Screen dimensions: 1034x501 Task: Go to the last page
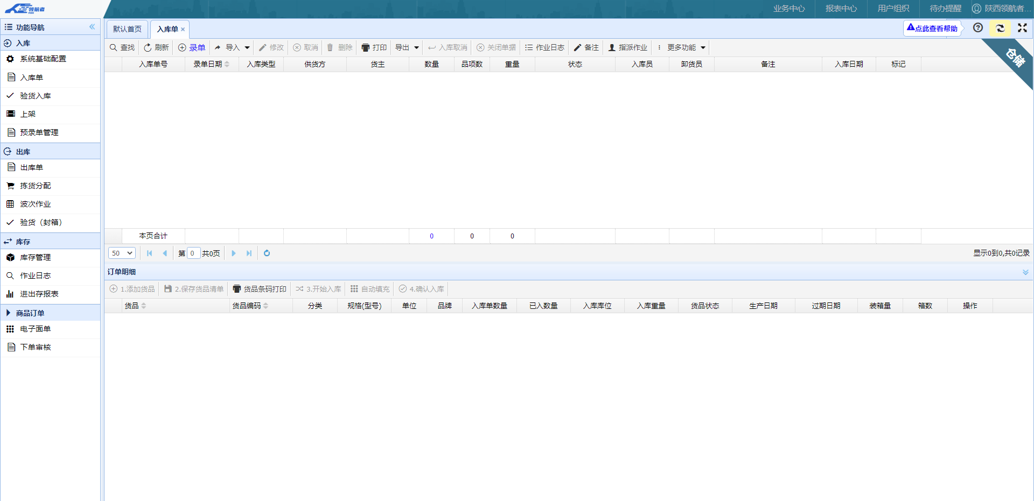coord(249,253)
